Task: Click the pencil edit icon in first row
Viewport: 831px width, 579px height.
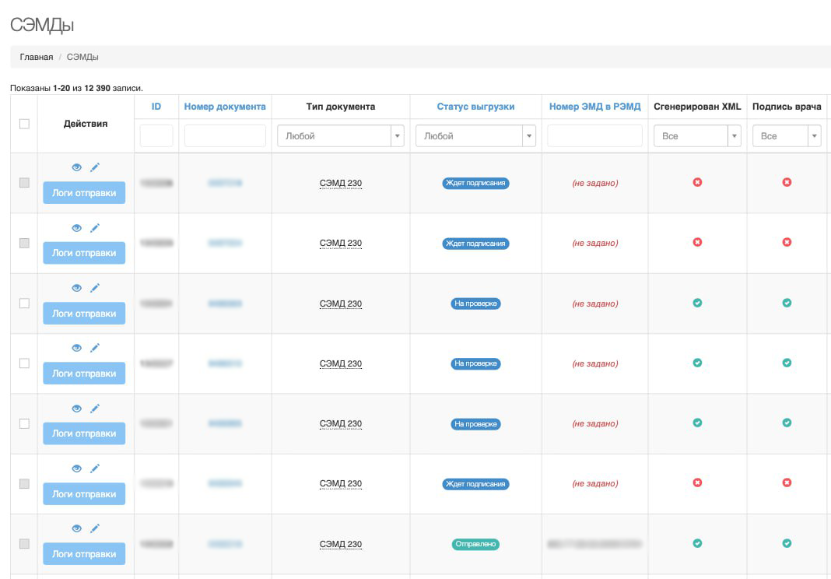Action: click(x=95, y=167)
